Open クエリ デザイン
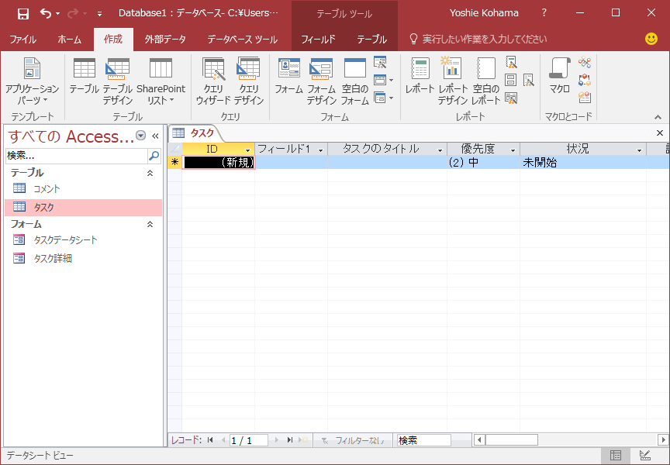 (249, 81)
